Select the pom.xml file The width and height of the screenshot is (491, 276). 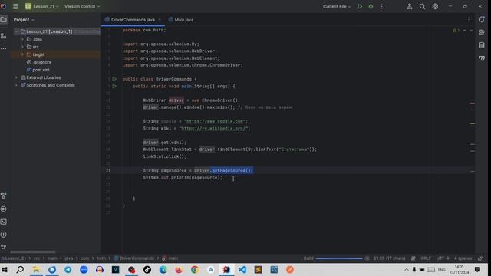click(x=38, y=70)
